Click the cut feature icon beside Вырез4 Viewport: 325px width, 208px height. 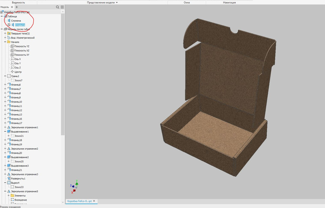pos(8,183)
